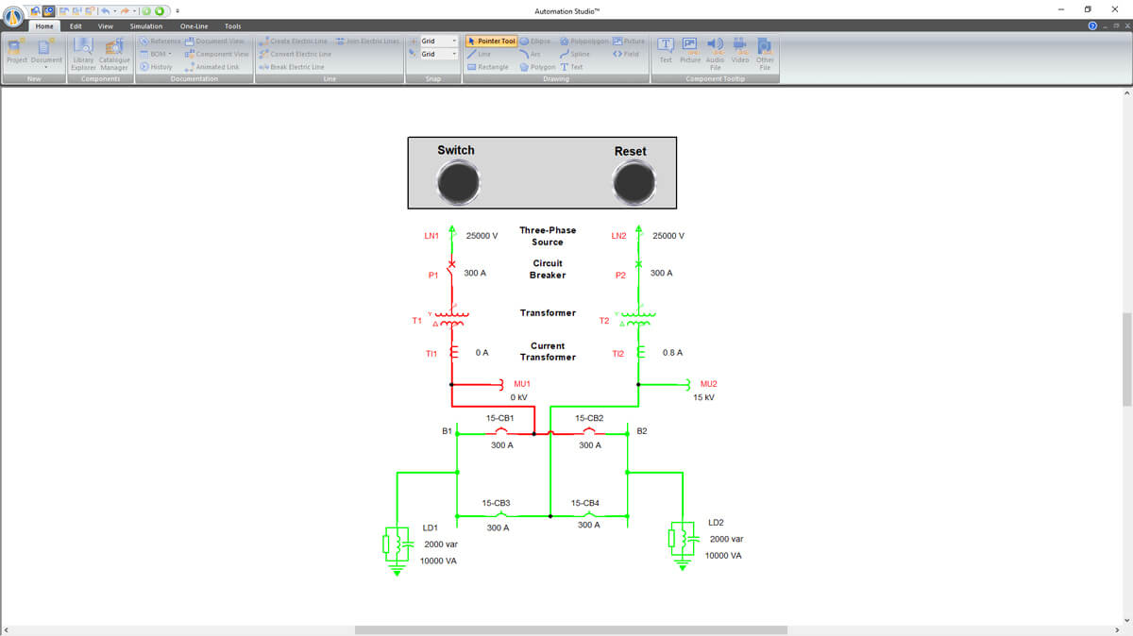The height and width of the screenshot is (636, 1133).
Task: Select the Pointer Tool
Action: point(491,42)
